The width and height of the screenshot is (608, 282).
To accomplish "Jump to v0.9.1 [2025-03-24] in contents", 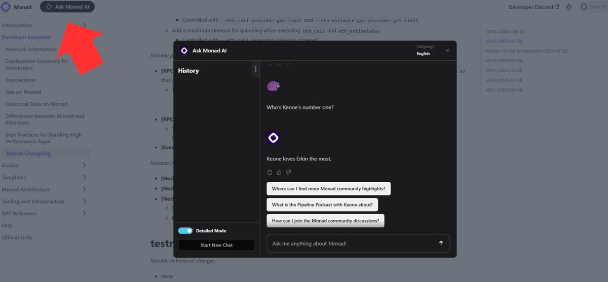I will click(504, 70).
